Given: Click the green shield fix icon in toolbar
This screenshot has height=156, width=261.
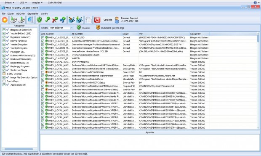Looking at the screenshot, I should [x=40, y=20].
